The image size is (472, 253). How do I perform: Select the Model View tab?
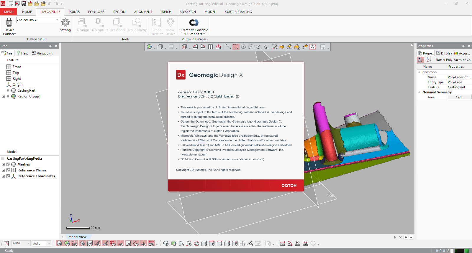tap(77, 237)
